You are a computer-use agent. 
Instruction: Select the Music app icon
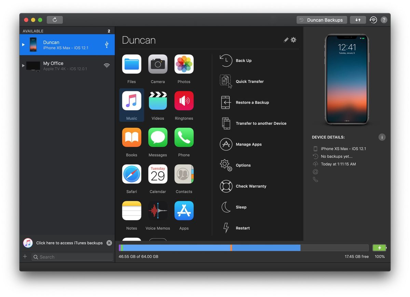tap(132, 101)
